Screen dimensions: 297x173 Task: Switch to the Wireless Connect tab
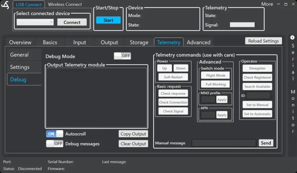(x=65, y=4)
